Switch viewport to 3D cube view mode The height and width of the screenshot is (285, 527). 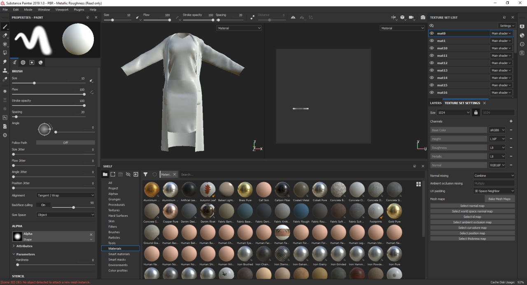click(403, 17)
